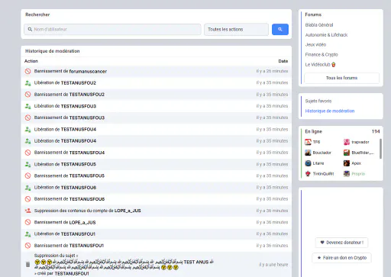Click TESTANUSFOU3 in Bannissement row

(87, 118)
